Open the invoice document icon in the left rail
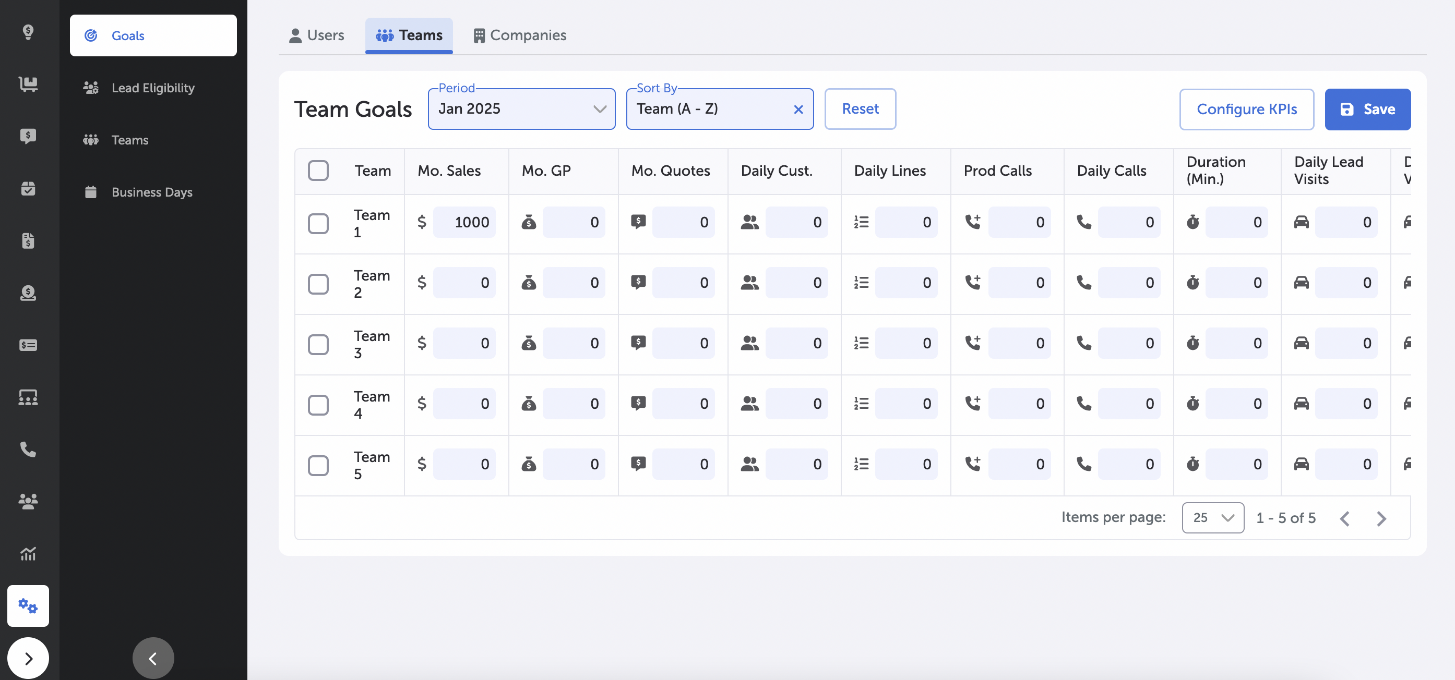This screenshot has height=680, width=1455. coord(28,240)
